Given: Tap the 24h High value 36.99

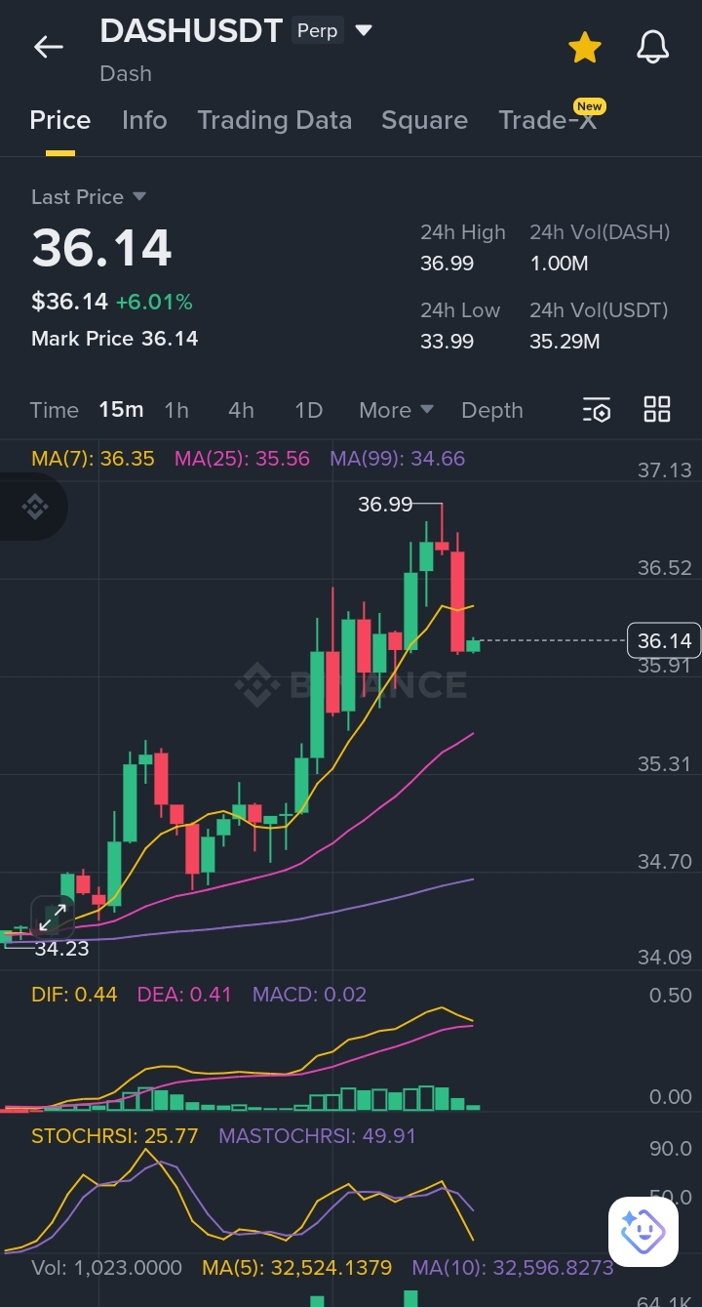Looking at the screenshot, I should tap(448, 264).
